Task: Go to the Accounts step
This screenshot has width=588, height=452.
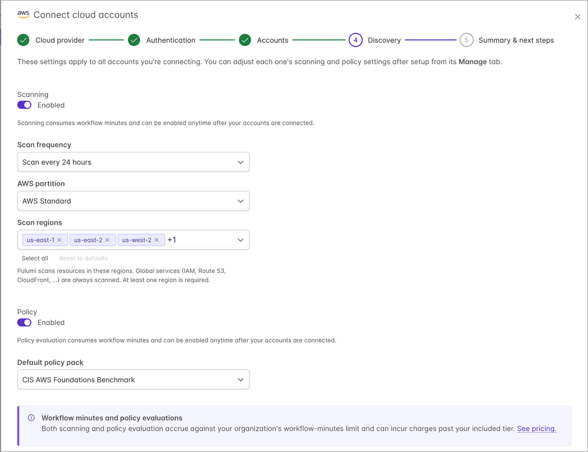Action: pos(273,40)
